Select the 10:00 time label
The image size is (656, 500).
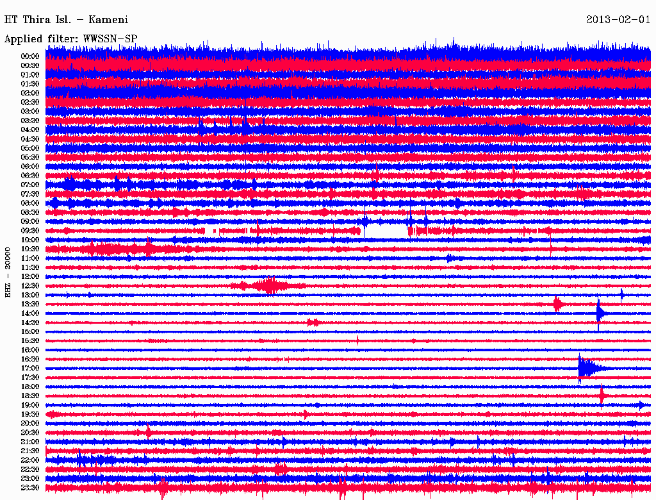click(30, 240)
